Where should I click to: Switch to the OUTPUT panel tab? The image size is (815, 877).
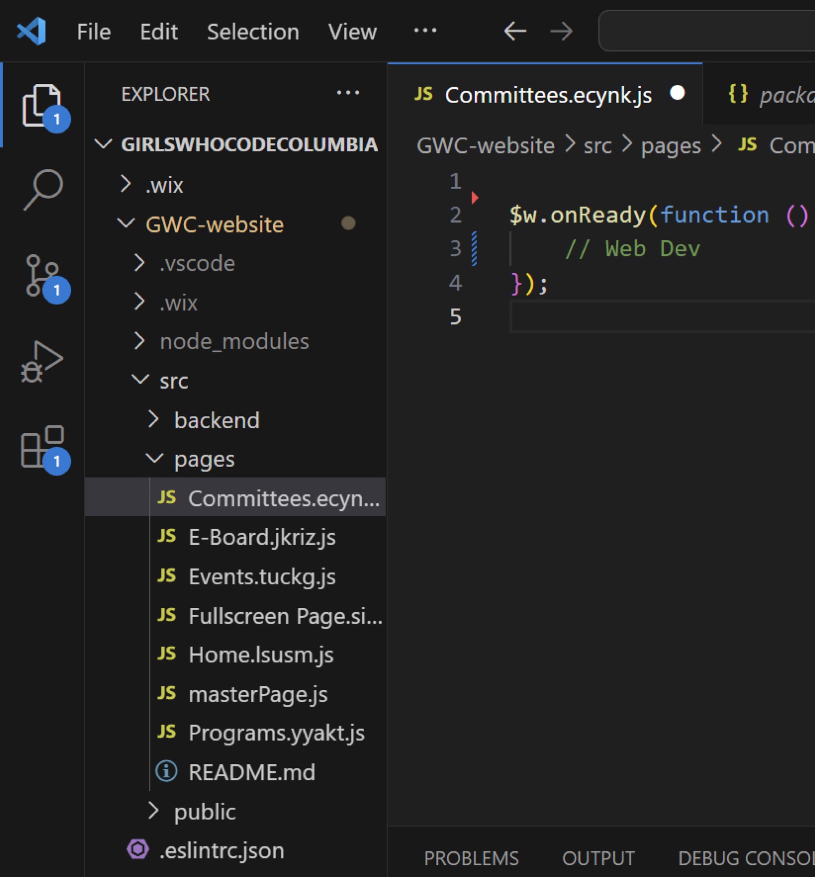tap(598, 858)
